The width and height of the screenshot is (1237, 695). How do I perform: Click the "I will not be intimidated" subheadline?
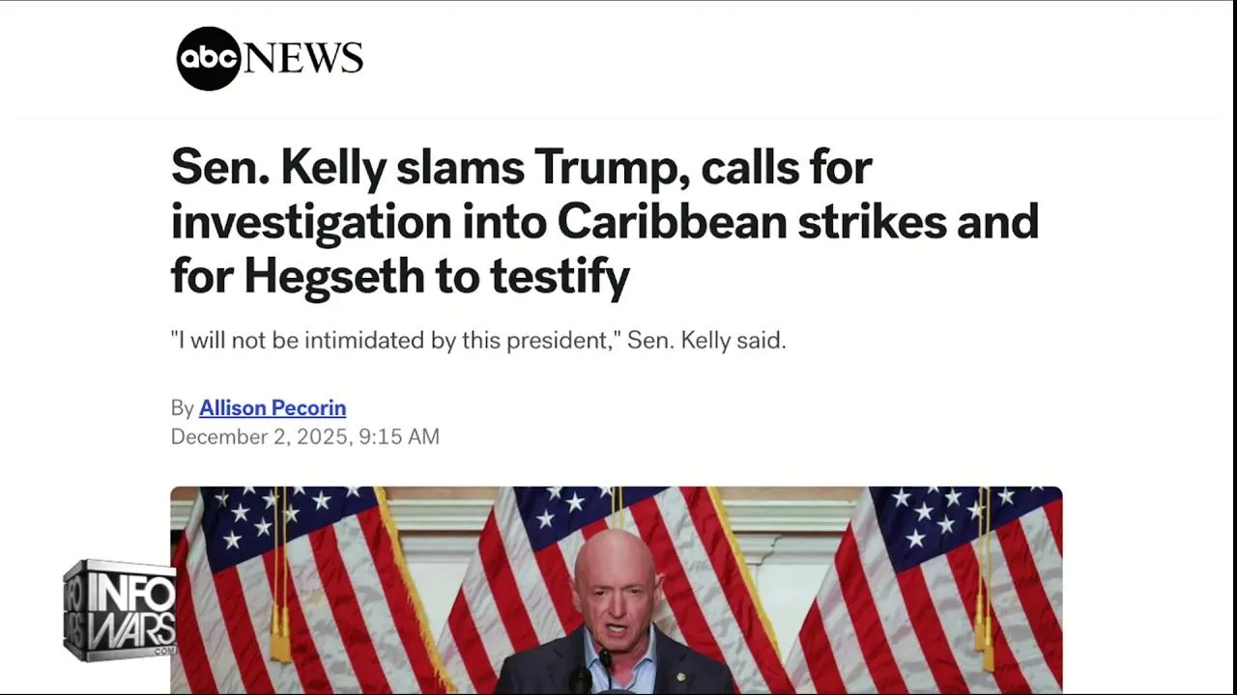478,341
